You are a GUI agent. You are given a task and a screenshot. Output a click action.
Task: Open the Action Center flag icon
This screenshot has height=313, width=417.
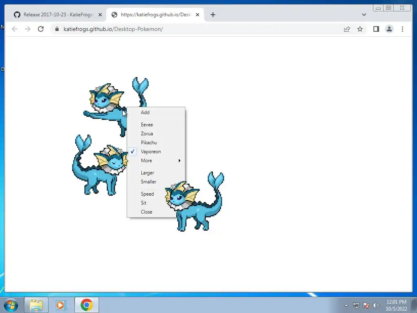pyautogui.click(x=366, y=305)
